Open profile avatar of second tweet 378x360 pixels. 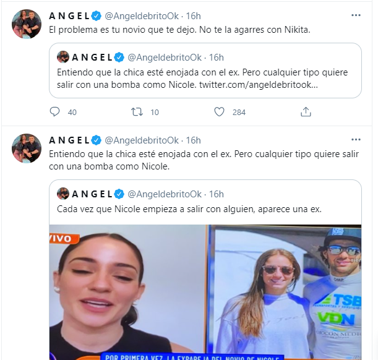[x=27, y=148]
